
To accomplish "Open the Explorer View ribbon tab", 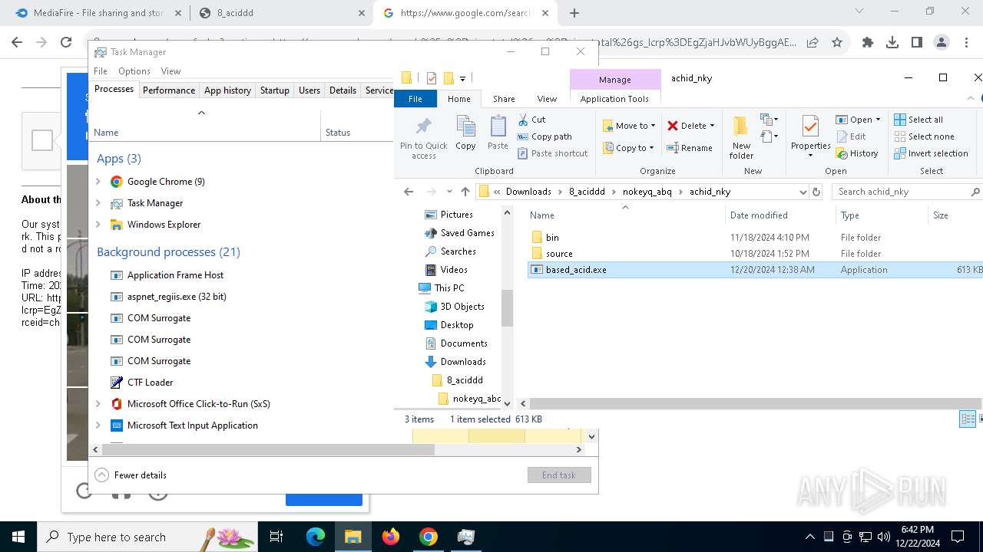I will [x=547, y=99].
